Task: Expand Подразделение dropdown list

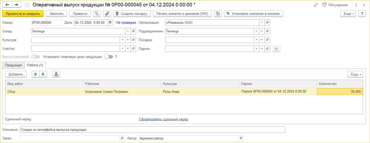Action: point(256,31)
